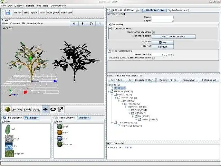
Task: Select the Sky [1352] tree row
Action: click(x=120, y=88)
